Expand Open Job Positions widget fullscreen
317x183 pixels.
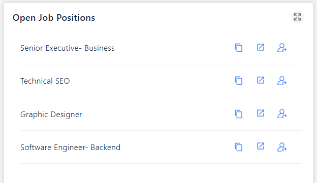[297, 17]
